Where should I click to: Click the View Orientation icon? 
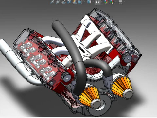pos(80,2)
